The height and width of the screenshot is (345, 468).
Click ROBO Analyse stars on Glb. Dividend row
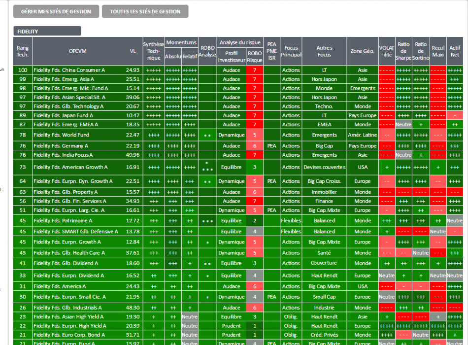point(207,264)
